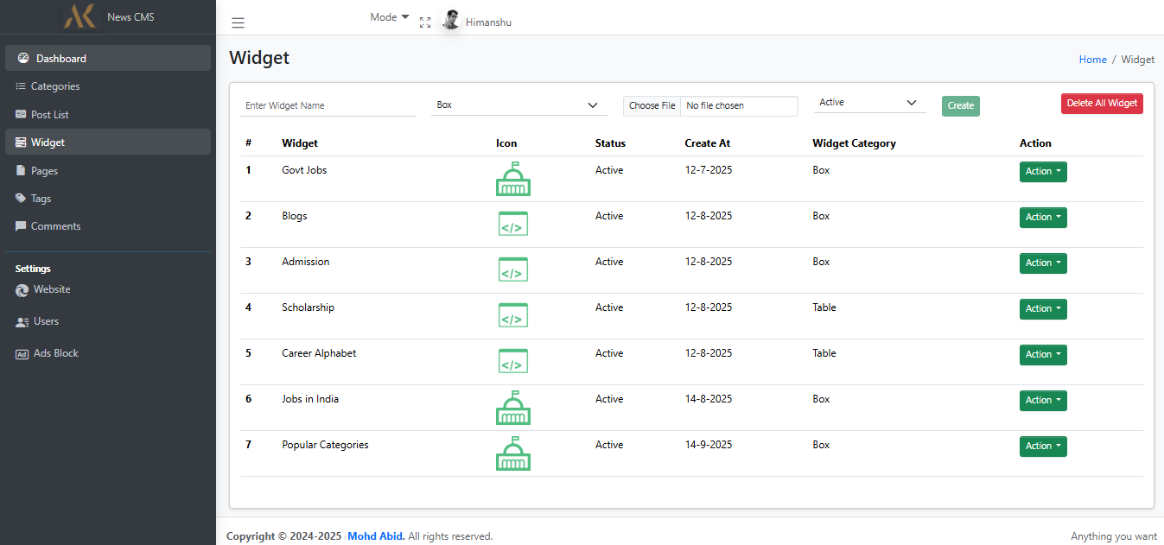The width and height of the screenshot is (1164, 545).
Task: Click the Popular Categories building icon
Action: click(512, 453)
